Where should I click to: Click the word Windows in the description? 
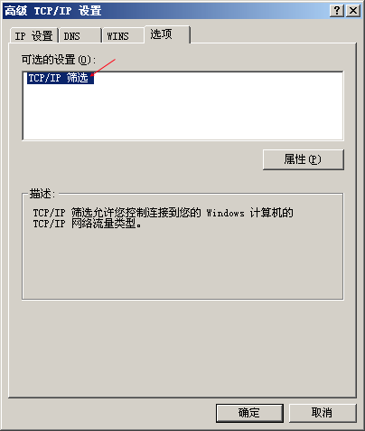pos(226,213)
